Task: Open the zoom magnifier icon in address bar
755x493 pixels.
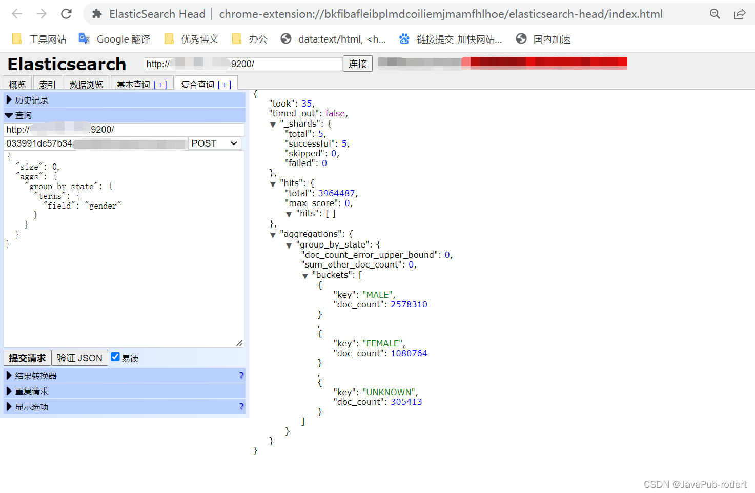Action: [x=715, y=14]
